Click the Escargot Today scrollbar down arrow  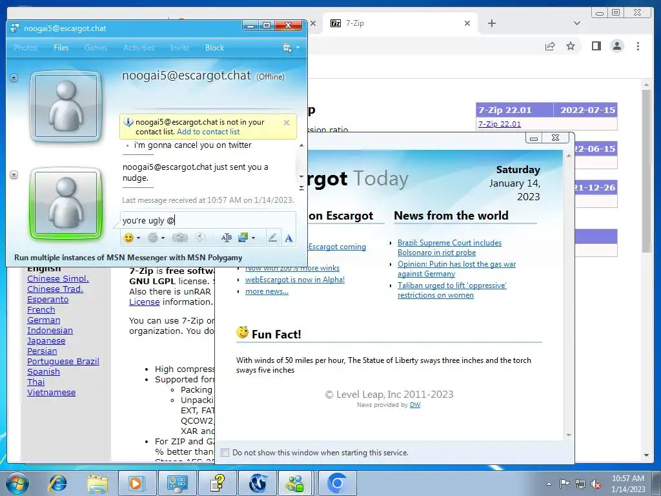click(x=569, y=435)
